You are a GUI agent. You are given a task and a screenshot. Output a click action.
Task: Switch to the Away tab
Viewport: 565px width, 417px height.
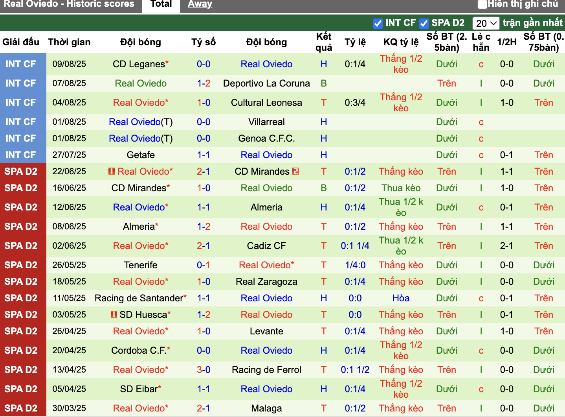[200, 4]
